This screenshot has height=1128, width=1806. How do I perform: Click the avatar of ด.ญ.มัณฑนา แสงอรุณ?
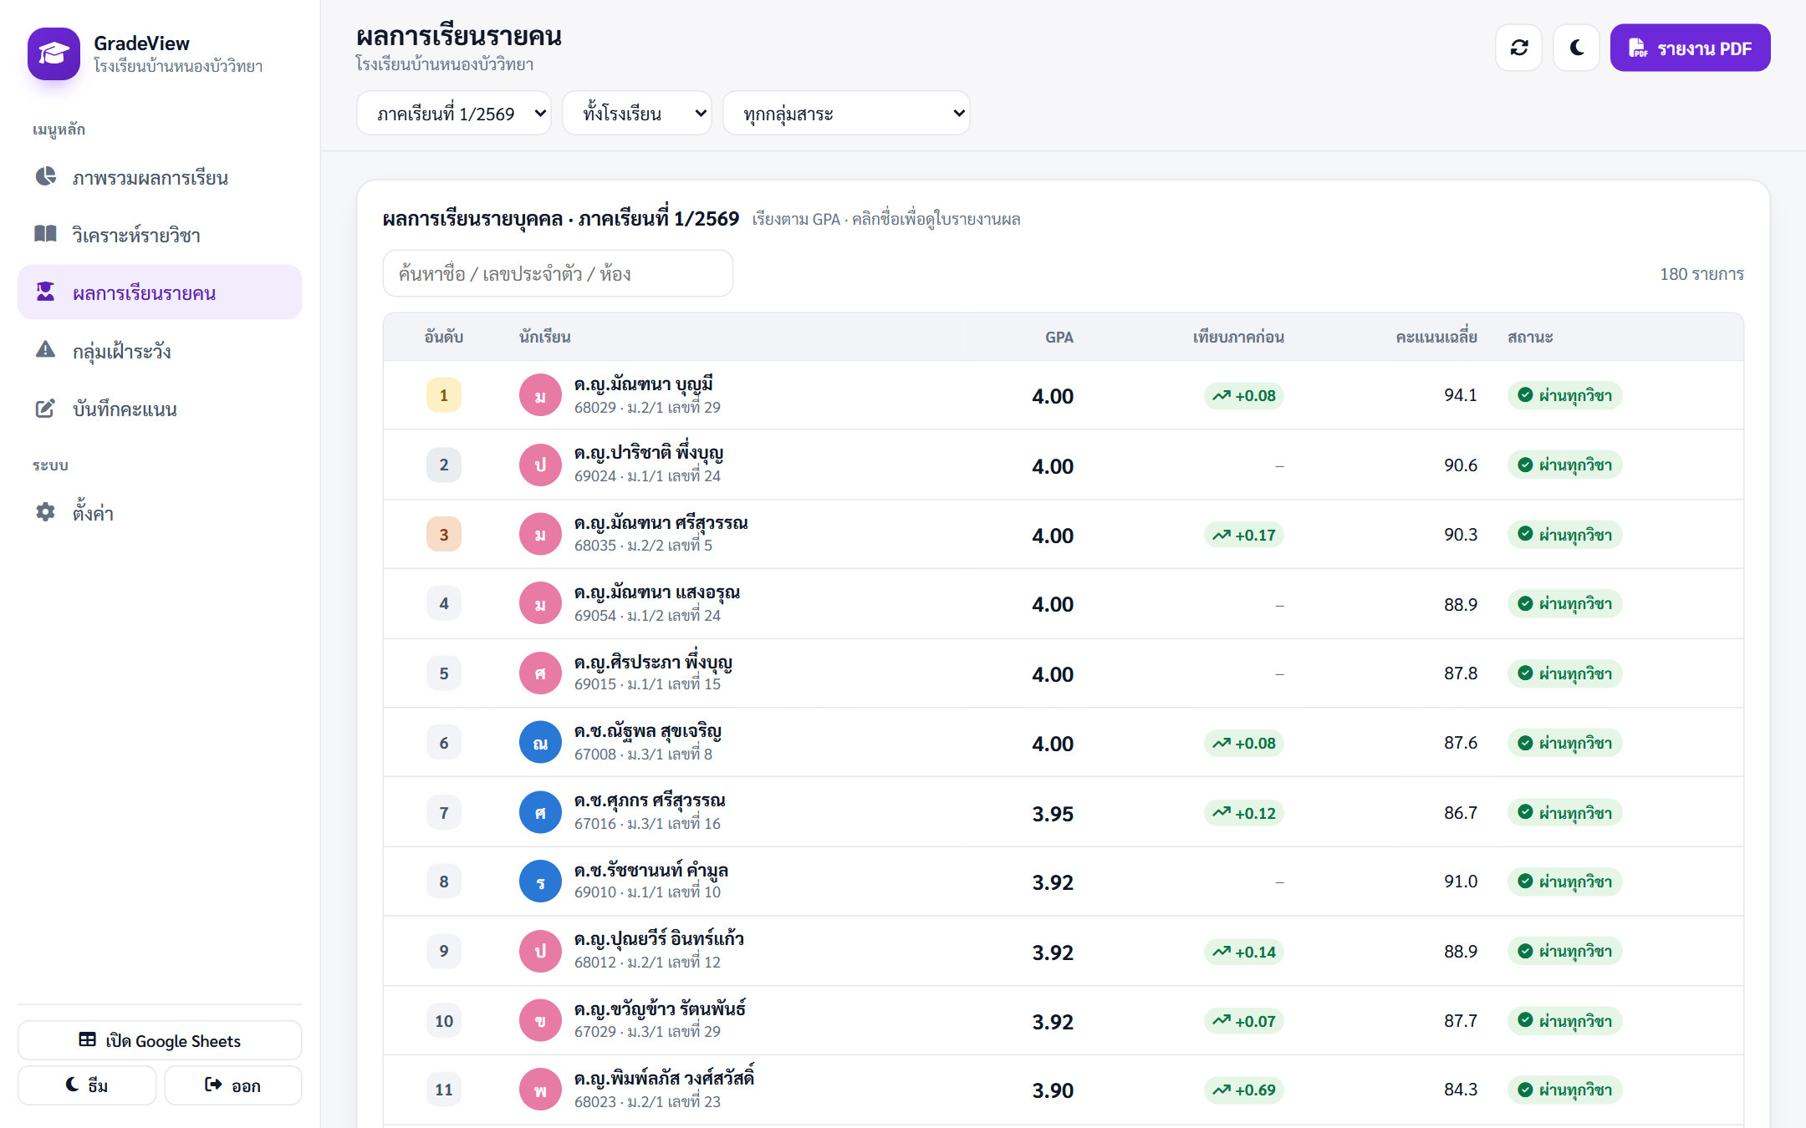point(540,604)
